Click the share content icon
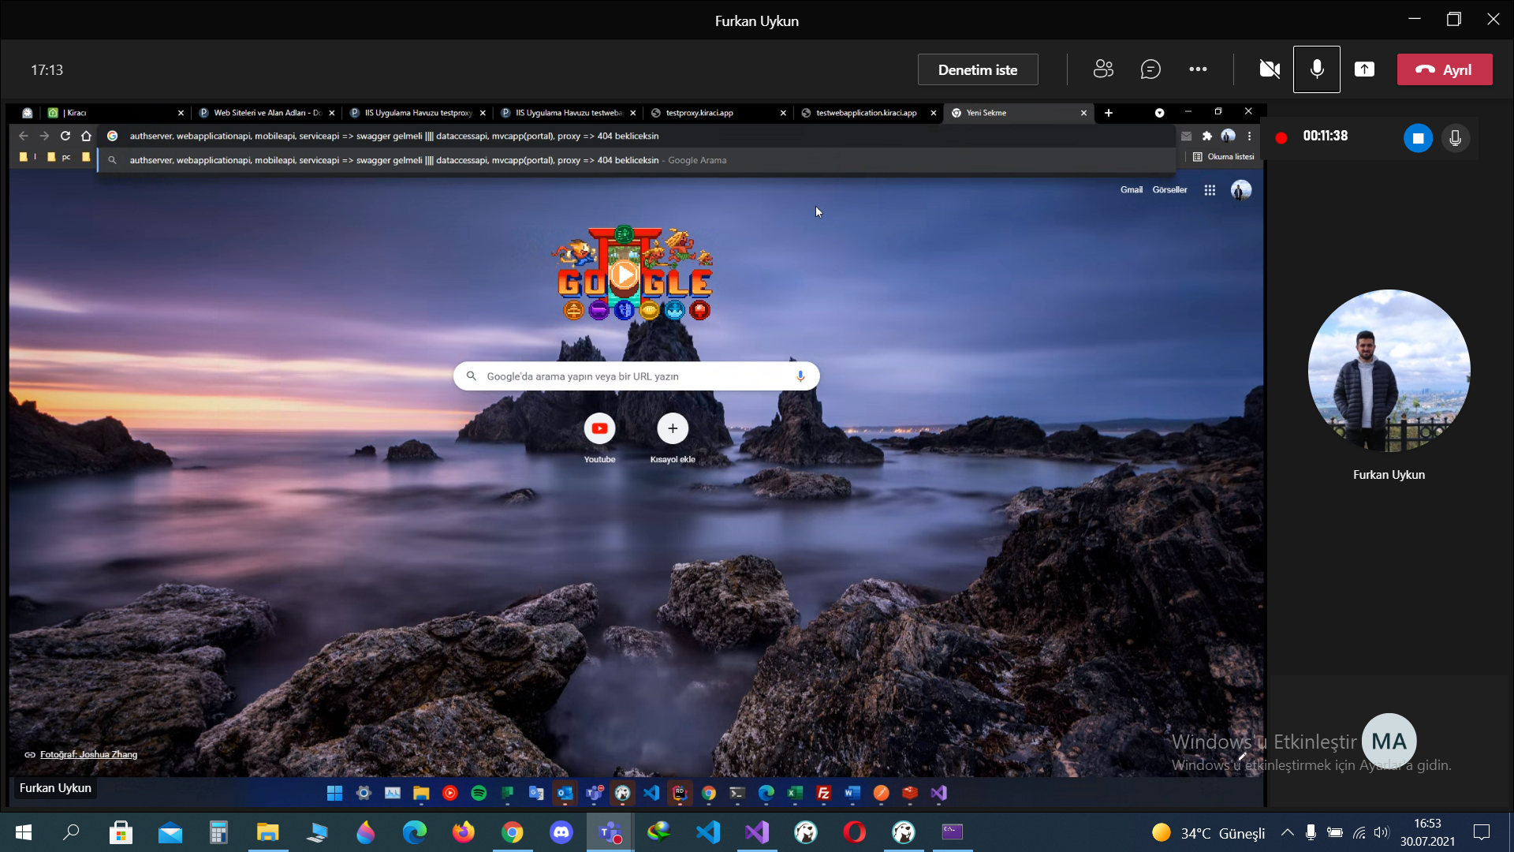This screenshot has height=852, width=1514. (1364, 69)
